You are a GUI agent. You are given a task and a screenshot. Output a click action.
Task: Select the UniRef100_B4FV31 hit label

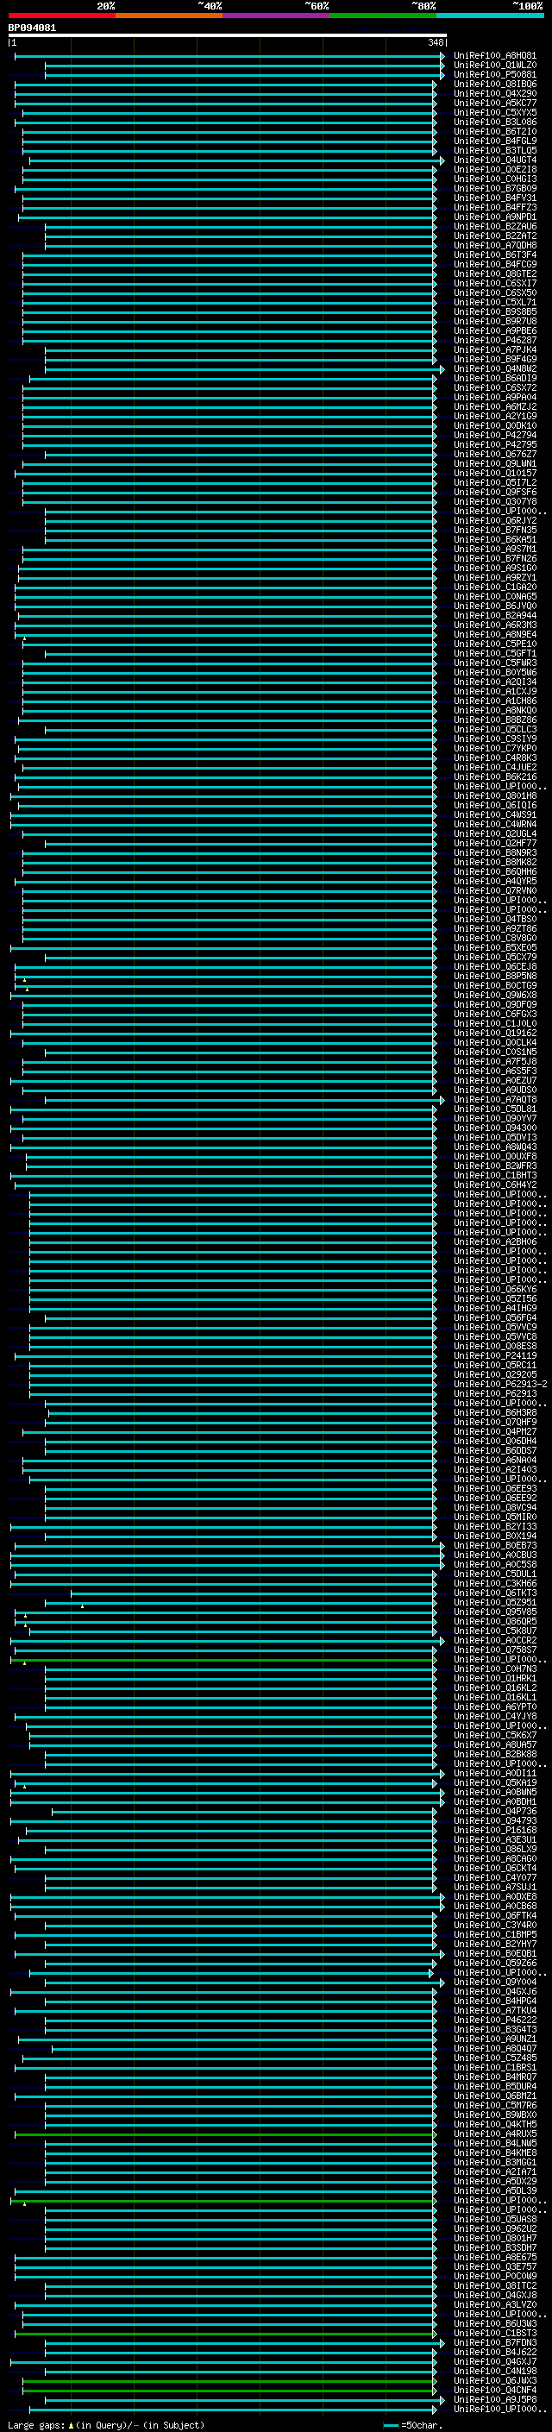click(x=494, y=198)
